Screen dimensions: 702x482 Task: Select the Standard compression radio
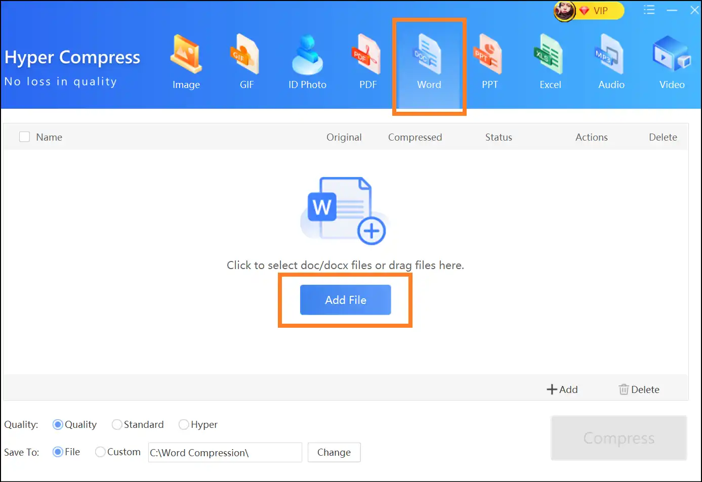tap(138, 424)
